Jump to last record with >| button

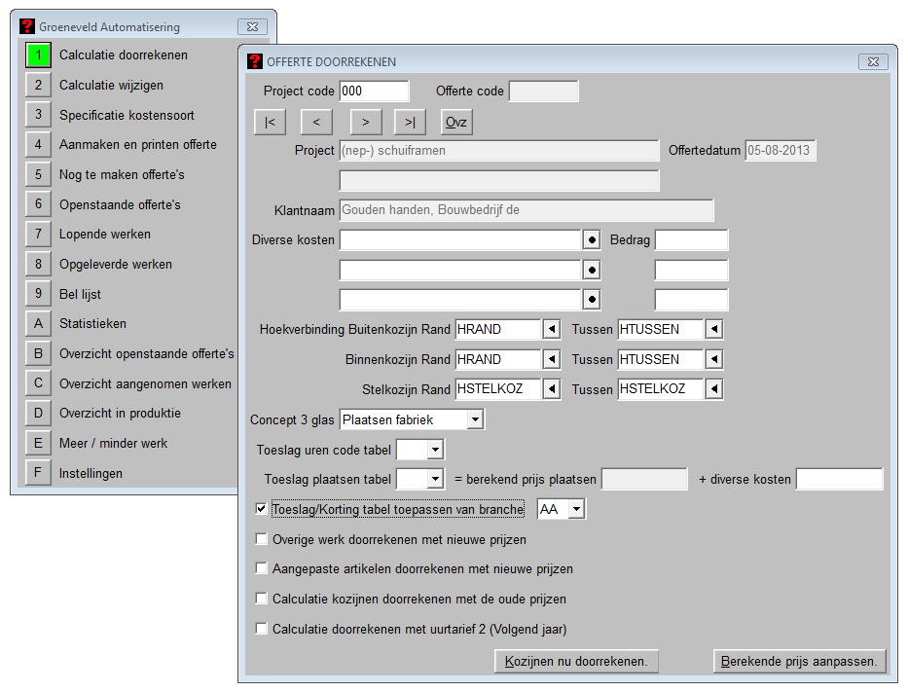coord(410,122)
